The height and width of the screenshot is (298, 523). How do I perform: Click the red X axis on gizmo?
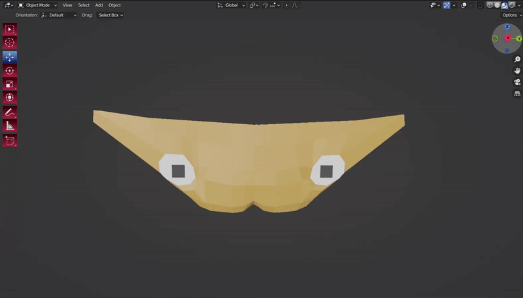pos(508,38)
